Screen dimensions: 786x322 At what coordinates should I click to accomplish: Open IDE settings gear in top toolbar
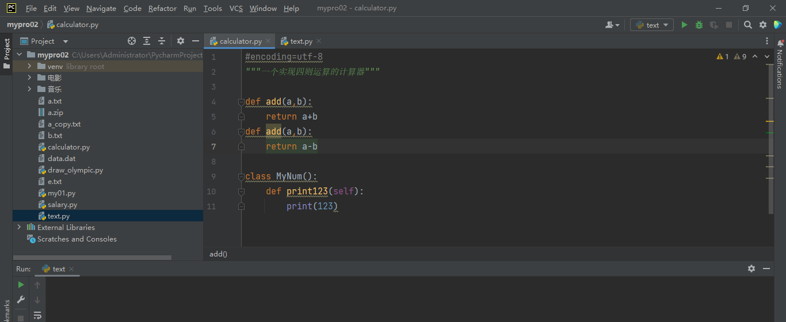[x=763, y=25]
